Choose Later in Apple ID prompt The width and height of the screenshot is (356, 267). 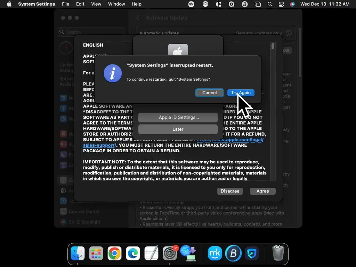tap(178, 129)
